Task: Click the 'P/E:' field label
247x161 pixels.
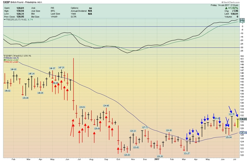Action: click(x=52, y=8)
